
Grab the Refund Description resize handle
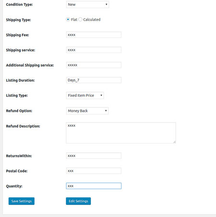point(175,142)
